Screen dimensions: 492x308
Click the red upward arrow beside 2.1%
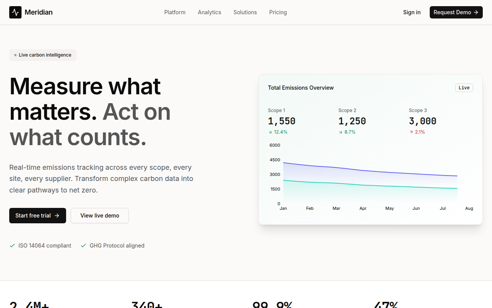[x=411, y=132]
